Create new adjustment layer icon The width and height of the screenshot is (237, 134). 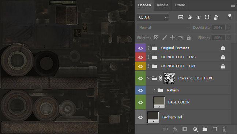(195, 129)
